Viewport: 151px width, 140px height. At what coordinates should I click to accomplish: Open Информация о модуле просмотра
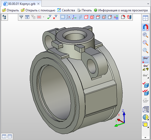click(x=121, y=10)
